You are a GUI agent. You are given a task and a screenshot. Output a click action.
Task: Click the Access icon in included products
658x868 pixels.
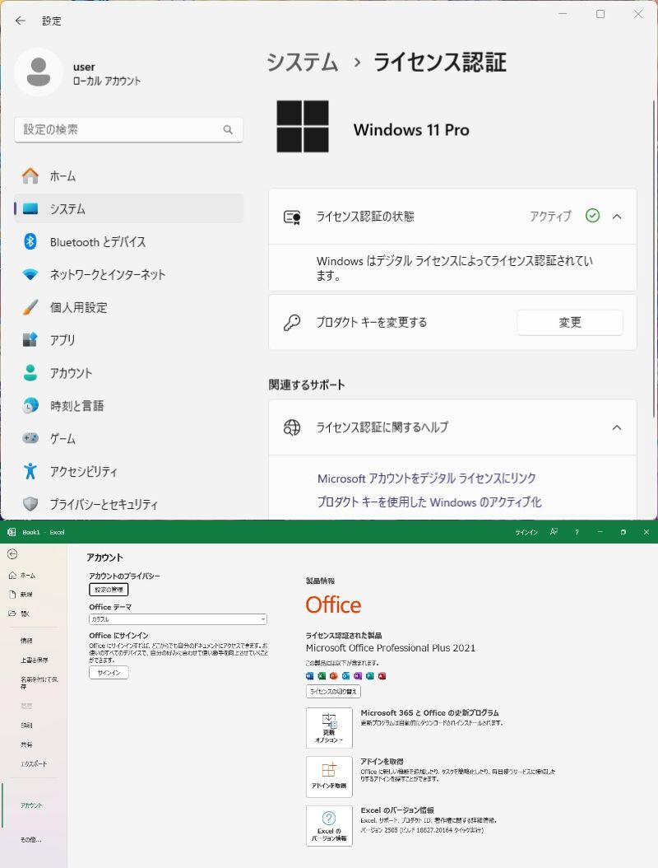click(x=382, y=676)
